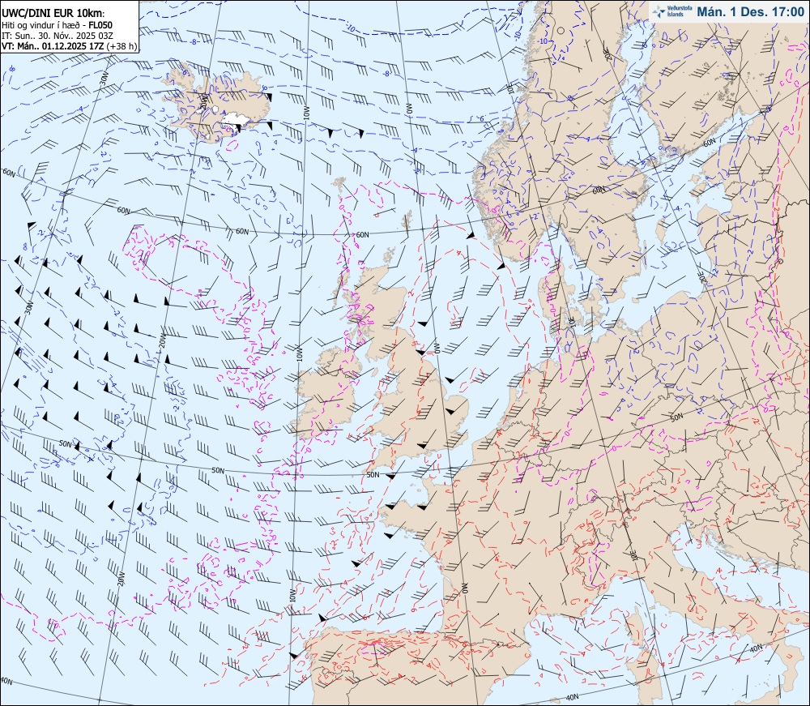This screenshot has height=706, width=810.
Task: Click the 10E label over Denmark
Action: point(571,323)
